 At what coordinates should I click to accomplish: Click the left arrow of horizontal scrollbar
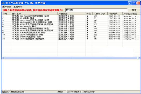pos(3,58)
